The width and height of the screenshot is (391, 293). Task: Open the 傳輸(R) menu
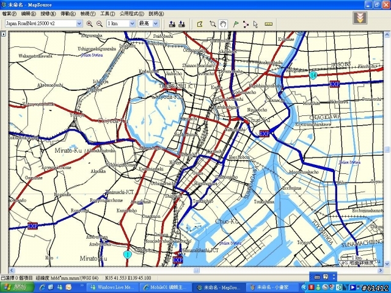(x=68, y=13)
